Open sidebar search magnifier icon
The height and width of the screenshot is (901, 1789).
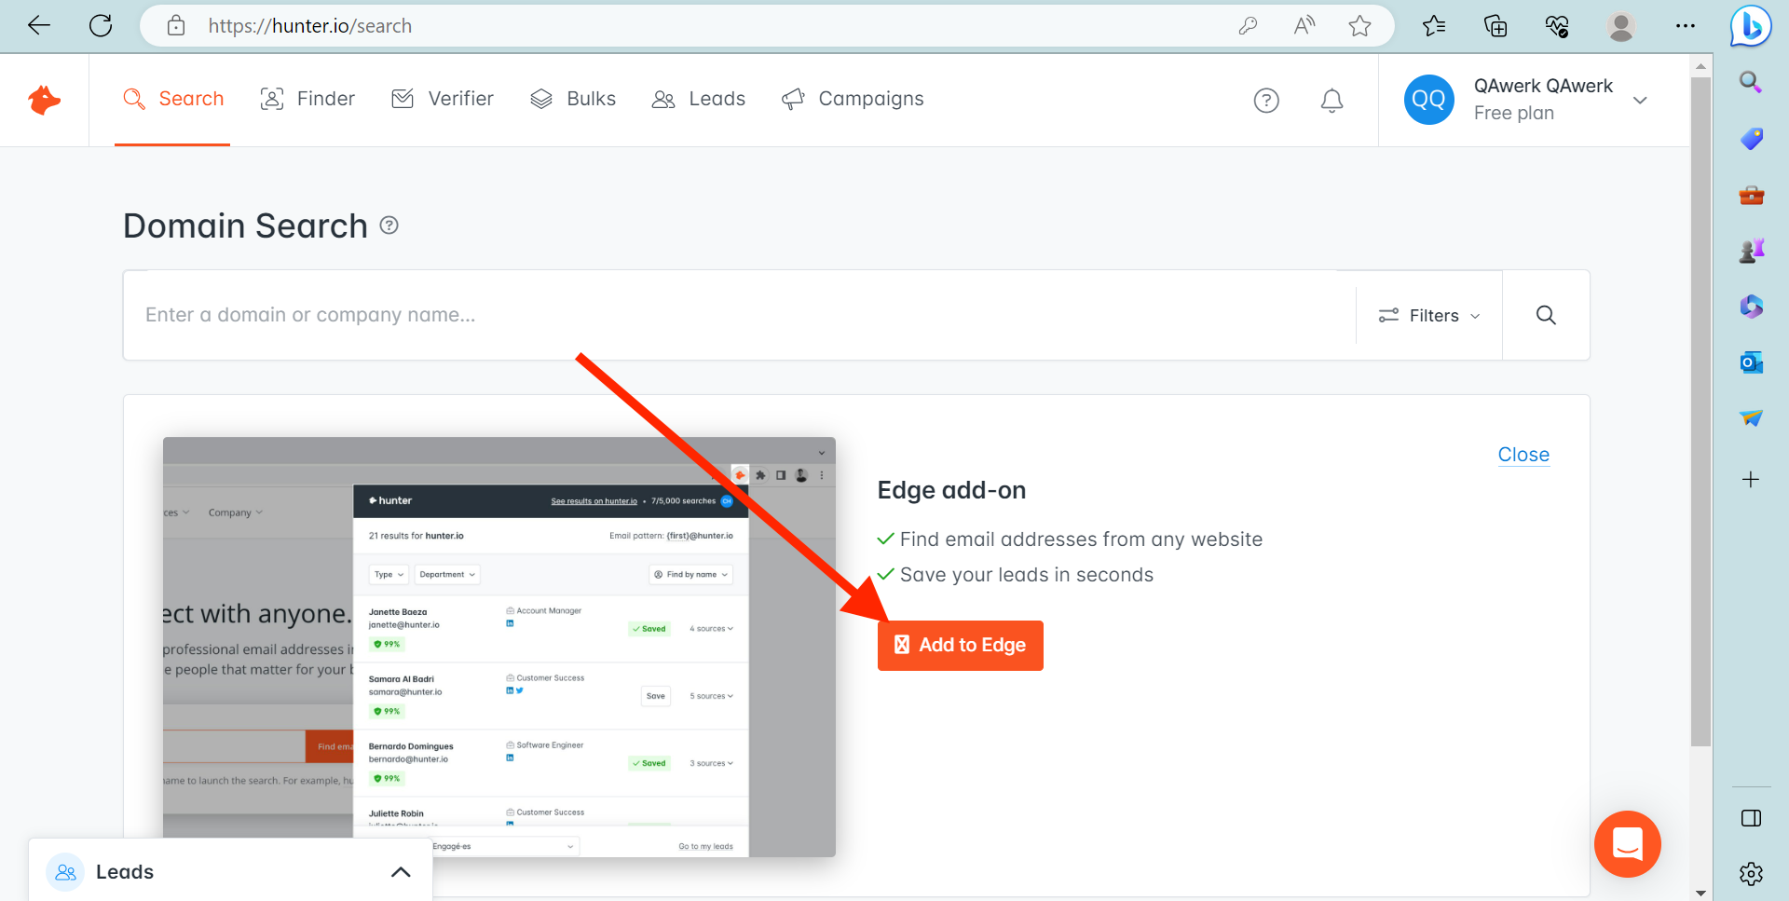(x=1751, y=83)
